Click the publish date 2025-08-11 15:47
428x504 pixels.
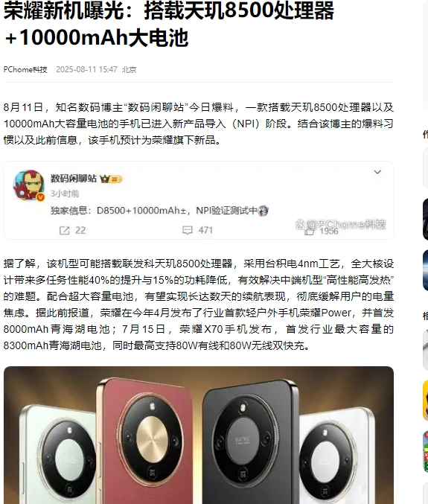click(x=87, y=69)
